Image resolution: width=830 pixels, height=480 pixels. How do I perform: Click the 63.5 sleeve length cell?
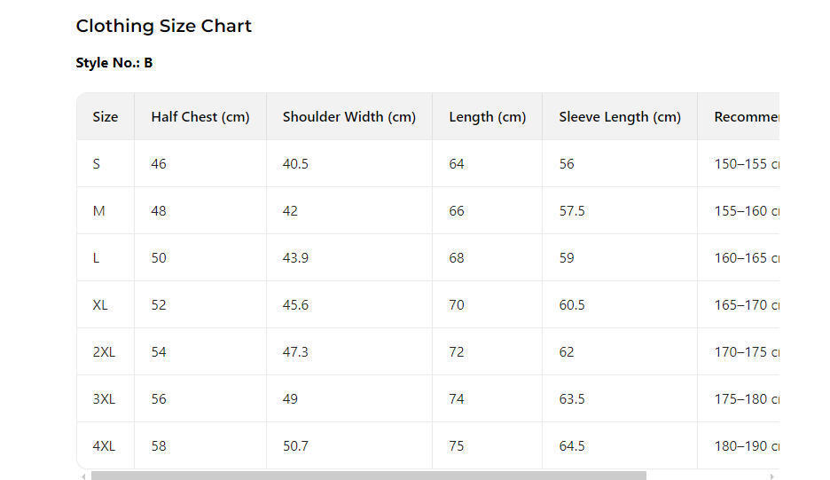coord(572,399)
